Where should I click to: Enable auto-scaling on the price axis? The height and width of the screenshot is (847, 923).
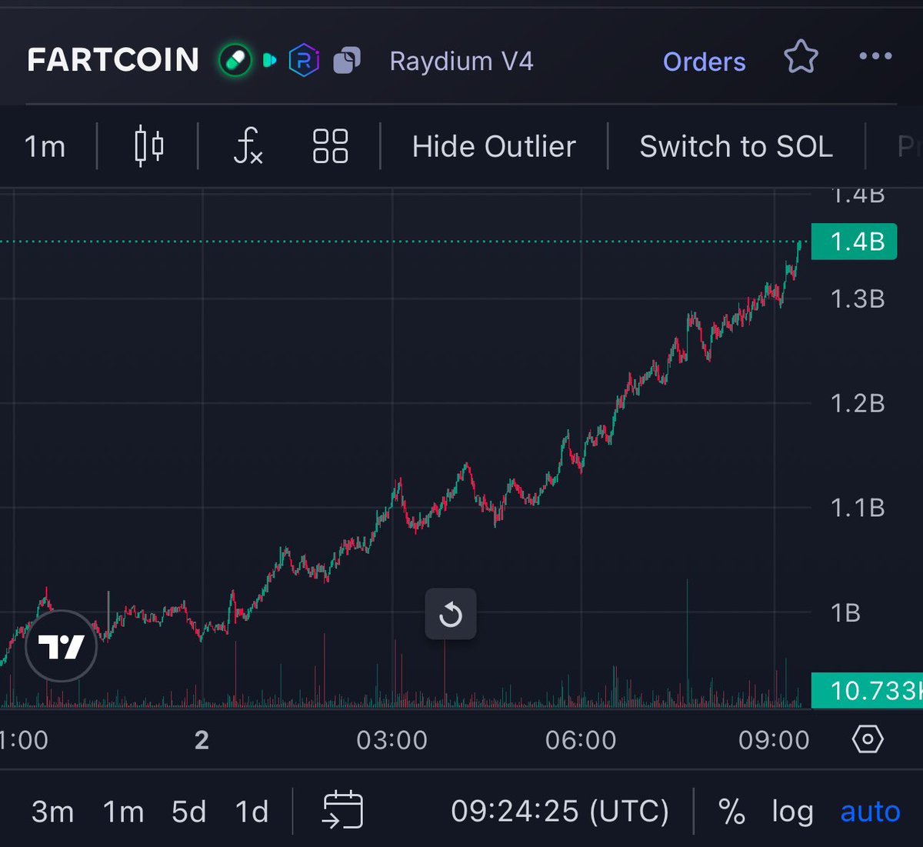click(x=870, y=812)
